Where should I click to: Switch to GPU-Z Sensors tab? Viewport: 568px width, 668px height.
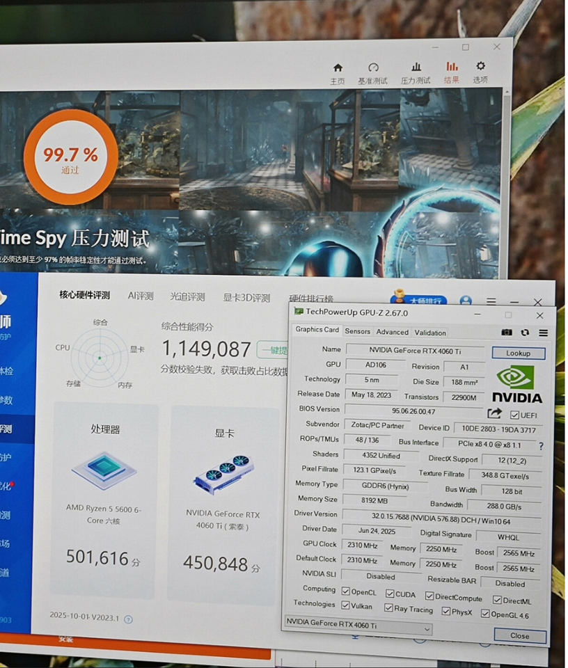[x=358, y=331]
